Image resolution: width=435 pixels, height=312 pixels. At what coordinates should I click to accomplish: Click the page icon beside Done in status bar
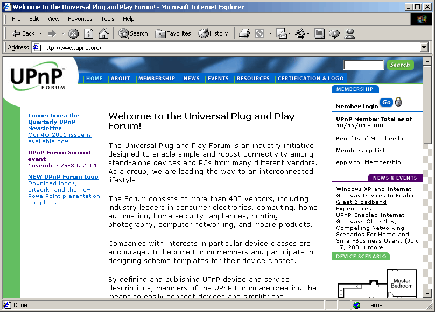click(x=7, y=305)
